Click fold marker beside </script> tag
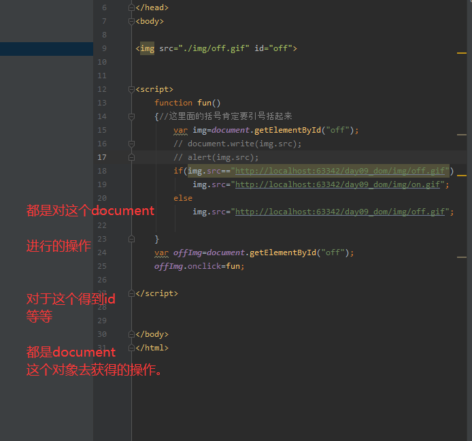 pos(131,293)
